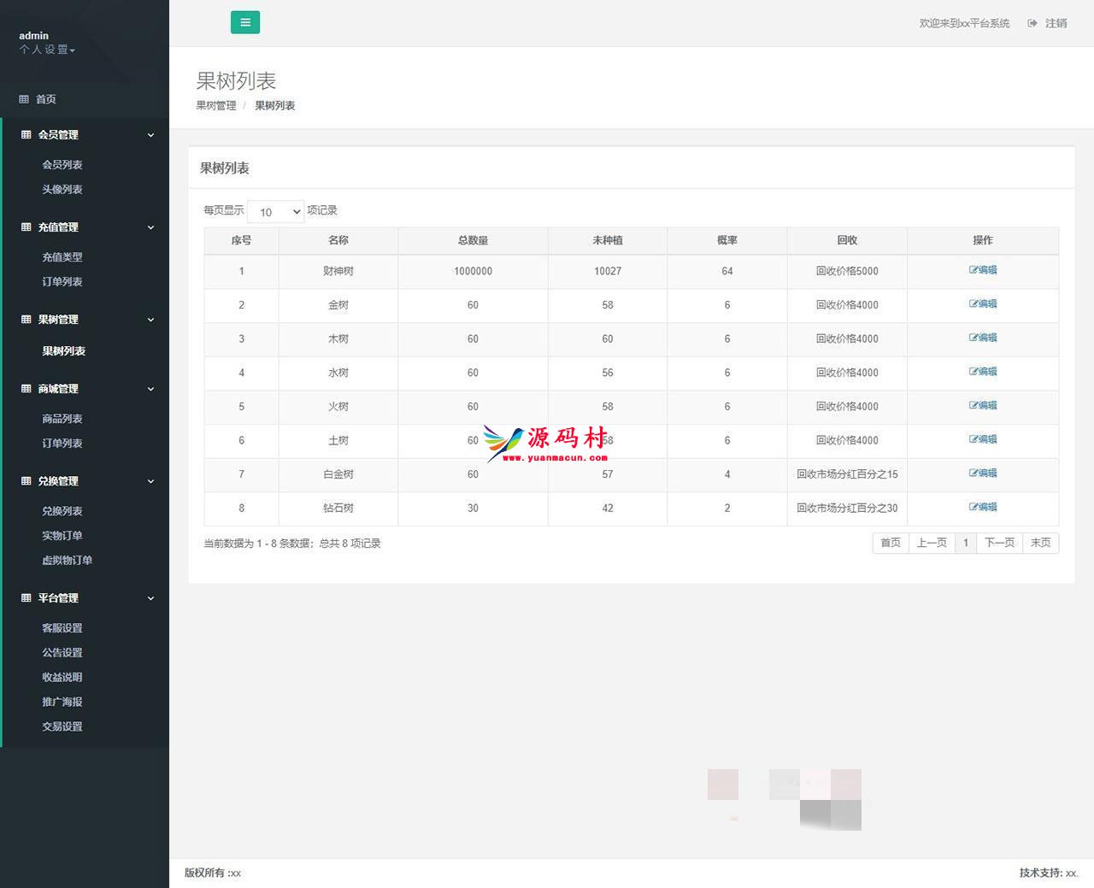Click the logout icon next to 注销
This screenshot has height=888, width=1094.
(x=1032, y=23)
